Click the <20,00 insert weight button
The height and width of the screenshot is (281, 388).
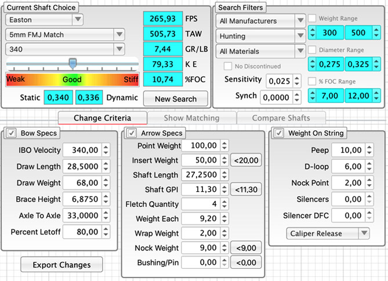tap(246, 160)
